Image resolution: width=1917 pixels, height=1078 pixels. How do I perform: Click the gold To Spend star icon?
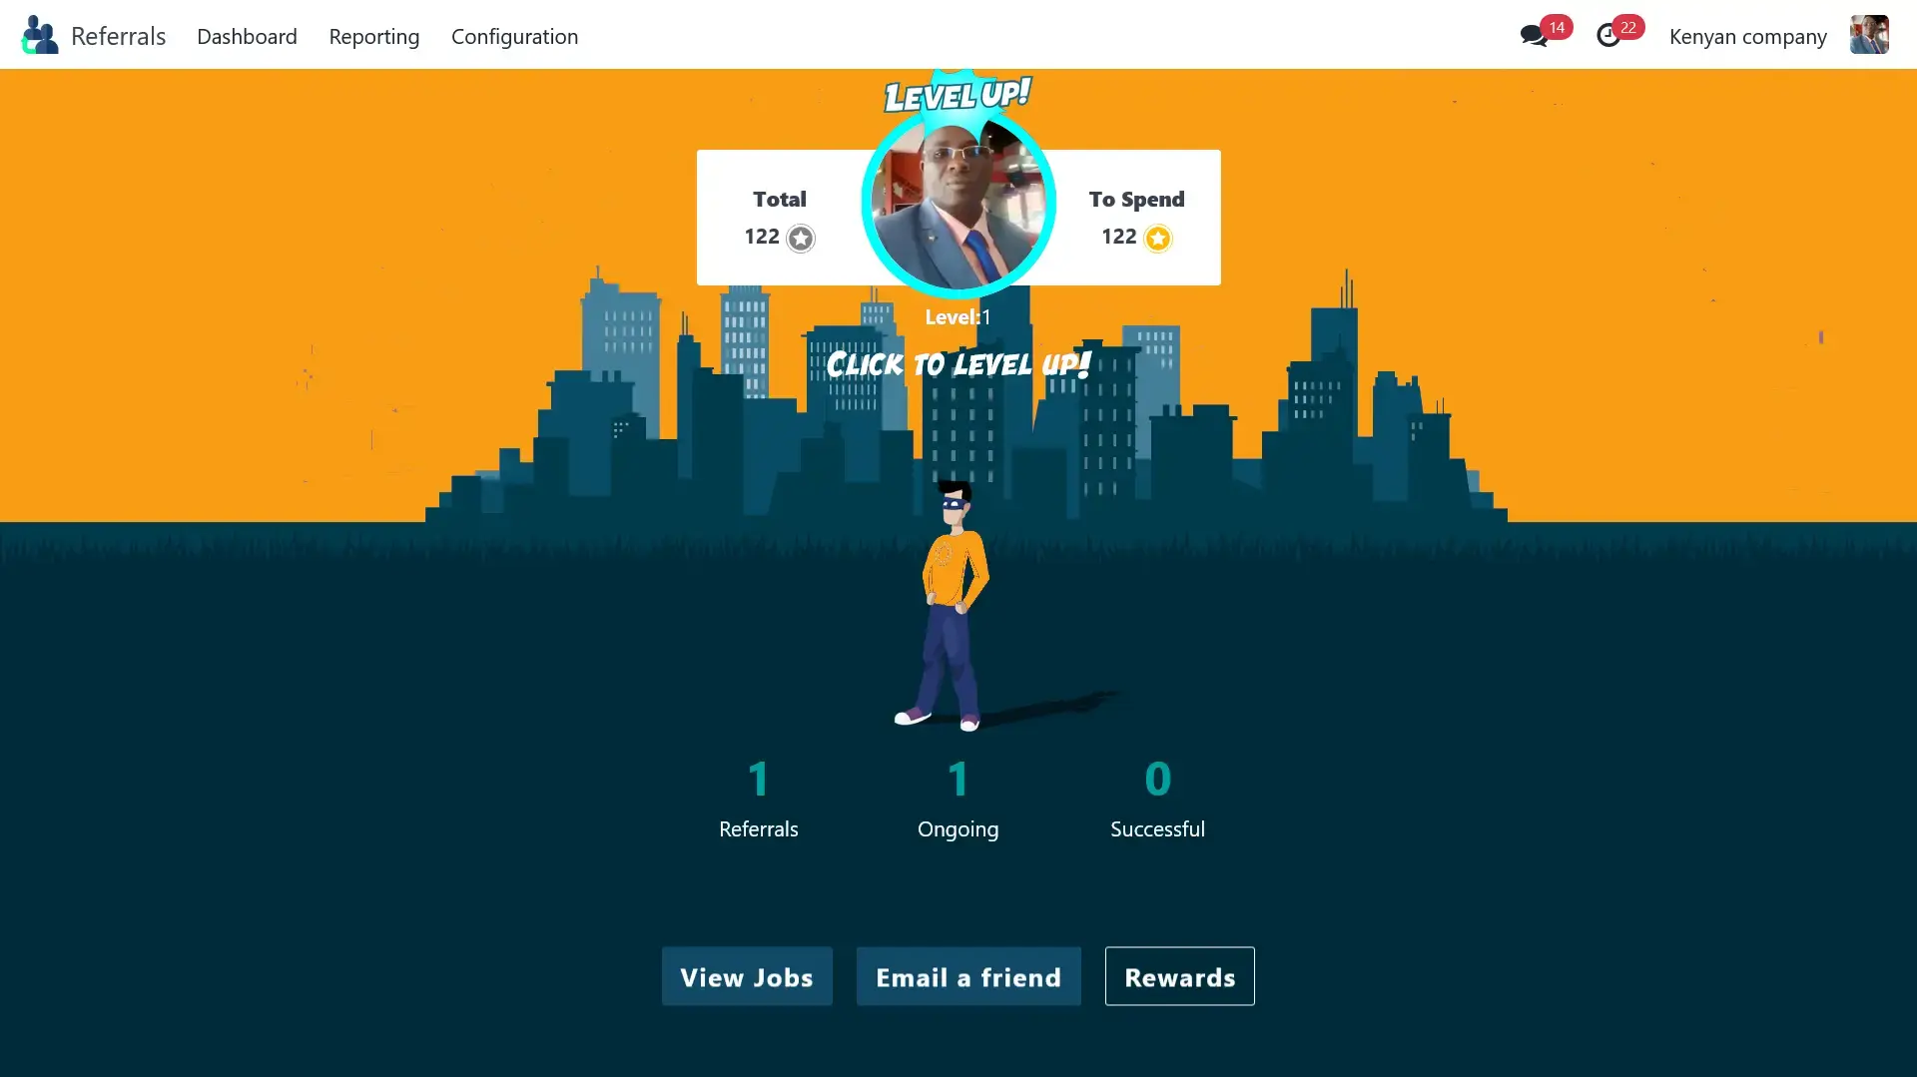point(1158,239)
